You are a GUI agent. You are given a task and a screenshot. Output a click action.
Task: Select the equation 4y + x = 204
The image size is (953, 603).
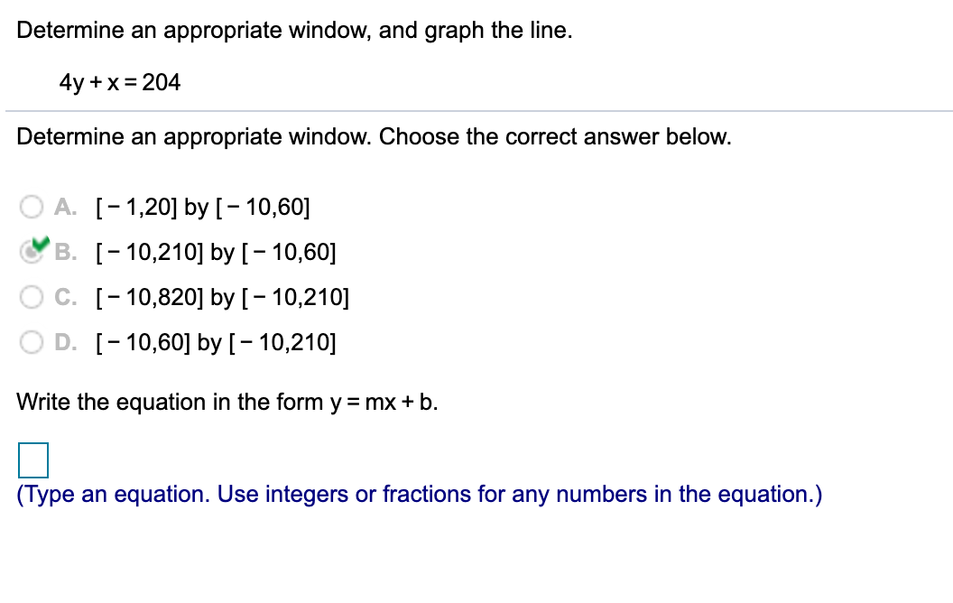point(120,82)
